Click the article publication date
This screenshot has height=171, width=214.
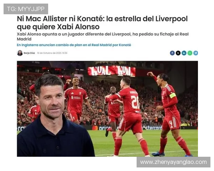pos(52,53)
